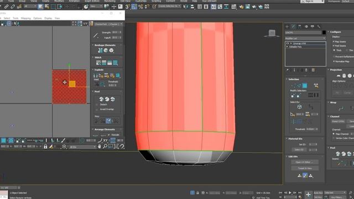This screenshot has width=354, height=199.
Task: Enable the Avoid Overlap checkbox
Action: (x=97, y=109)
